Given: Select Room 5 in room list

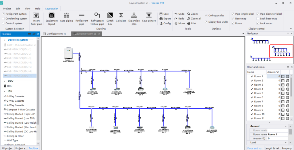Looking at the screenshot, I should [x=258, y=93].
